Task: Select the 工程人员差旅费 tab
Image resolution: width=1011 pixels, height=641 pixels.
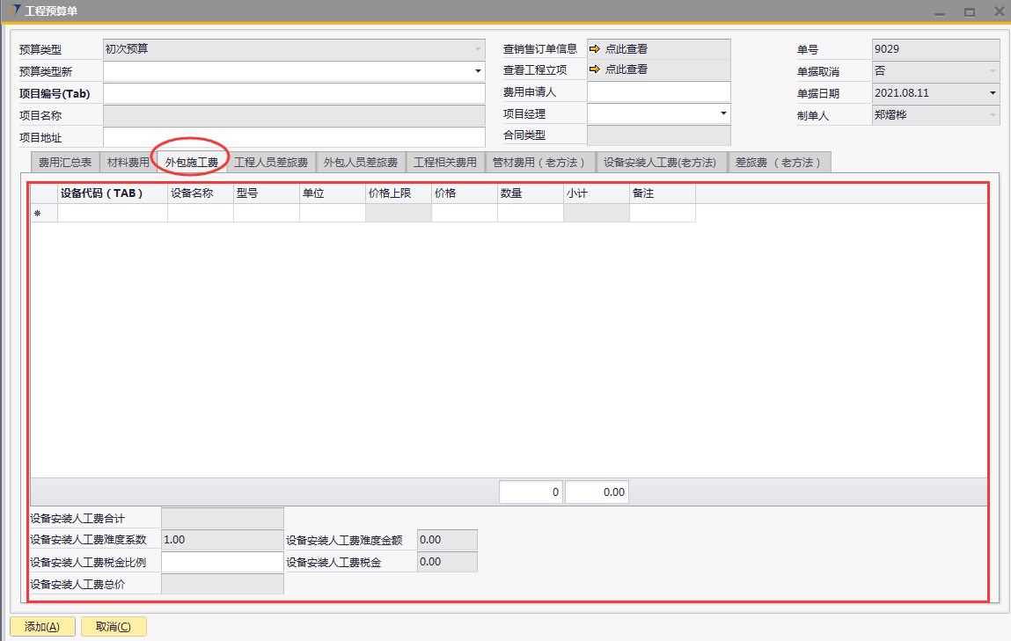Action: click(271, 163)
